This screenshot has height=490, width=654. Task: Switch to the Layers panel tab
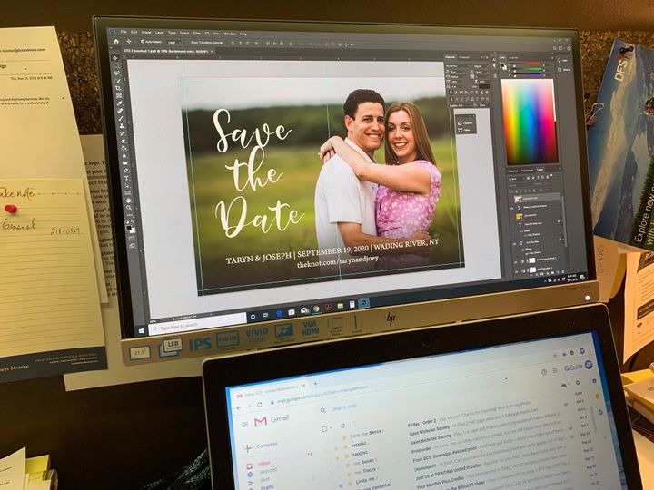[540, 170]
